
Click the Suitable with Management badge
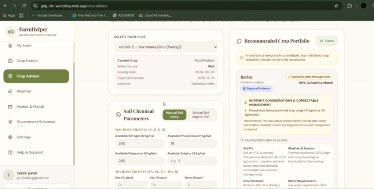coord(309,77)
